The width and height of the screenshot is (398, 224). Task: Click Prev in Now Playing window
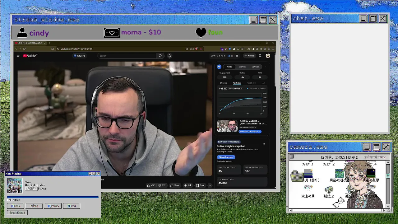(x=16, y=206)
